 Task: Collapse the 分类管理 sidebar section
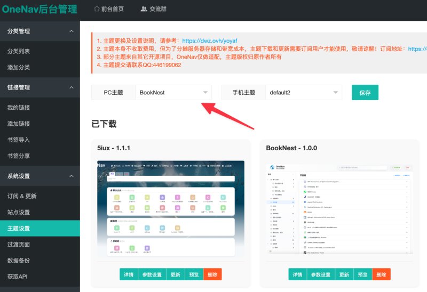point(39,31)
